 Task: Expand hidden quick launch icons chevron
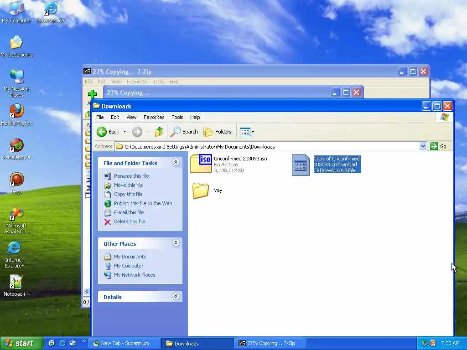click(x=83, y=341)
